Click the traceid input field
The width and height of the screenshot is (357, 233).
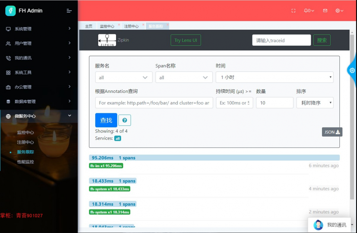coord(281,40)
